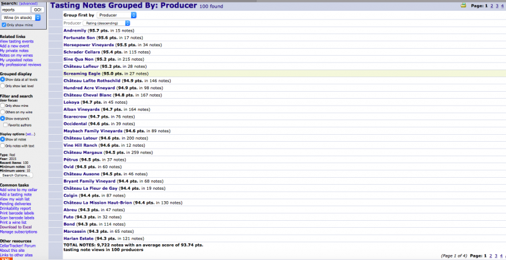Open the Fortunate Son producer
The height and width of the screenshot is (260, 506).
[x=80, y=38]
